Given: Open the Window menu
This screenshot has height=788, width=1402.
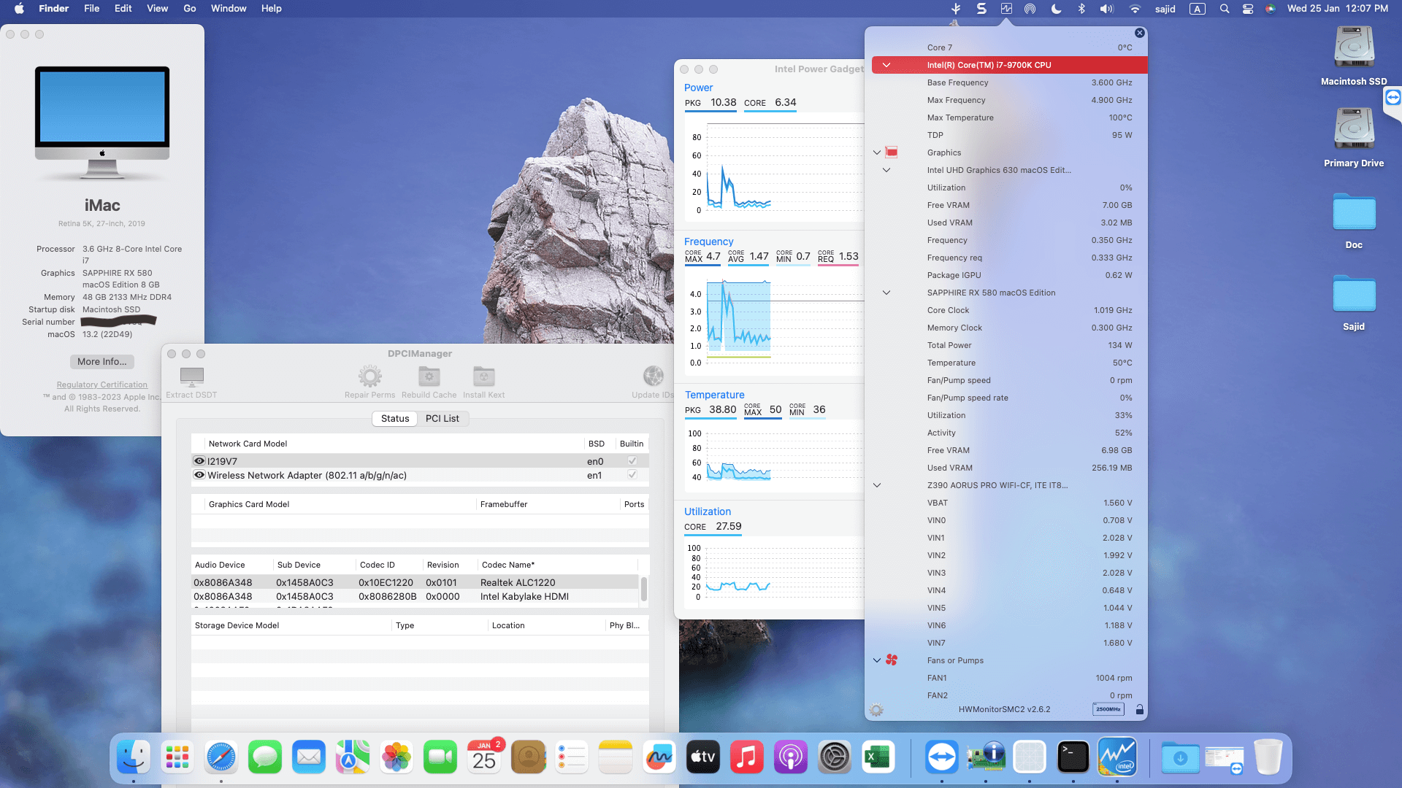Looking at the screenshot, I should coord(229,9).
